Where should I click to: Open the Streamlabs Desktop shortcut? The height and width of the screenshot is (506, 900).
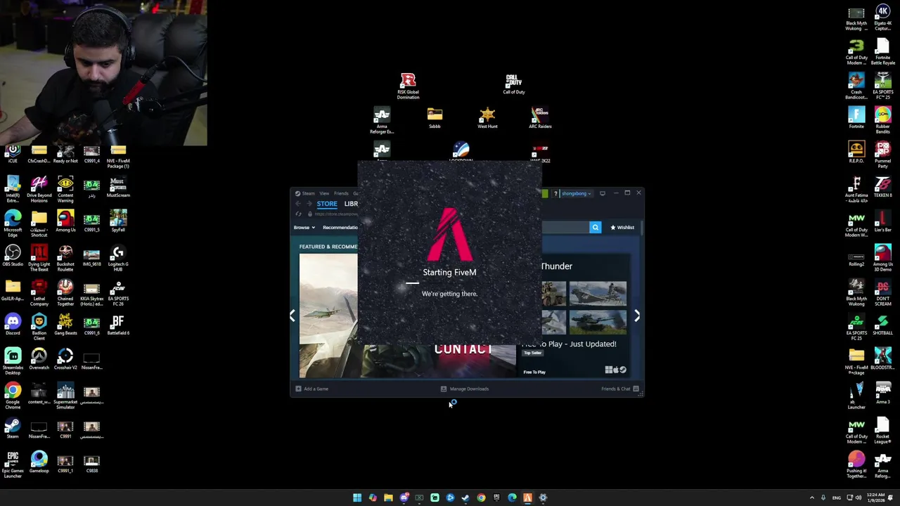(x=13, y=361)
